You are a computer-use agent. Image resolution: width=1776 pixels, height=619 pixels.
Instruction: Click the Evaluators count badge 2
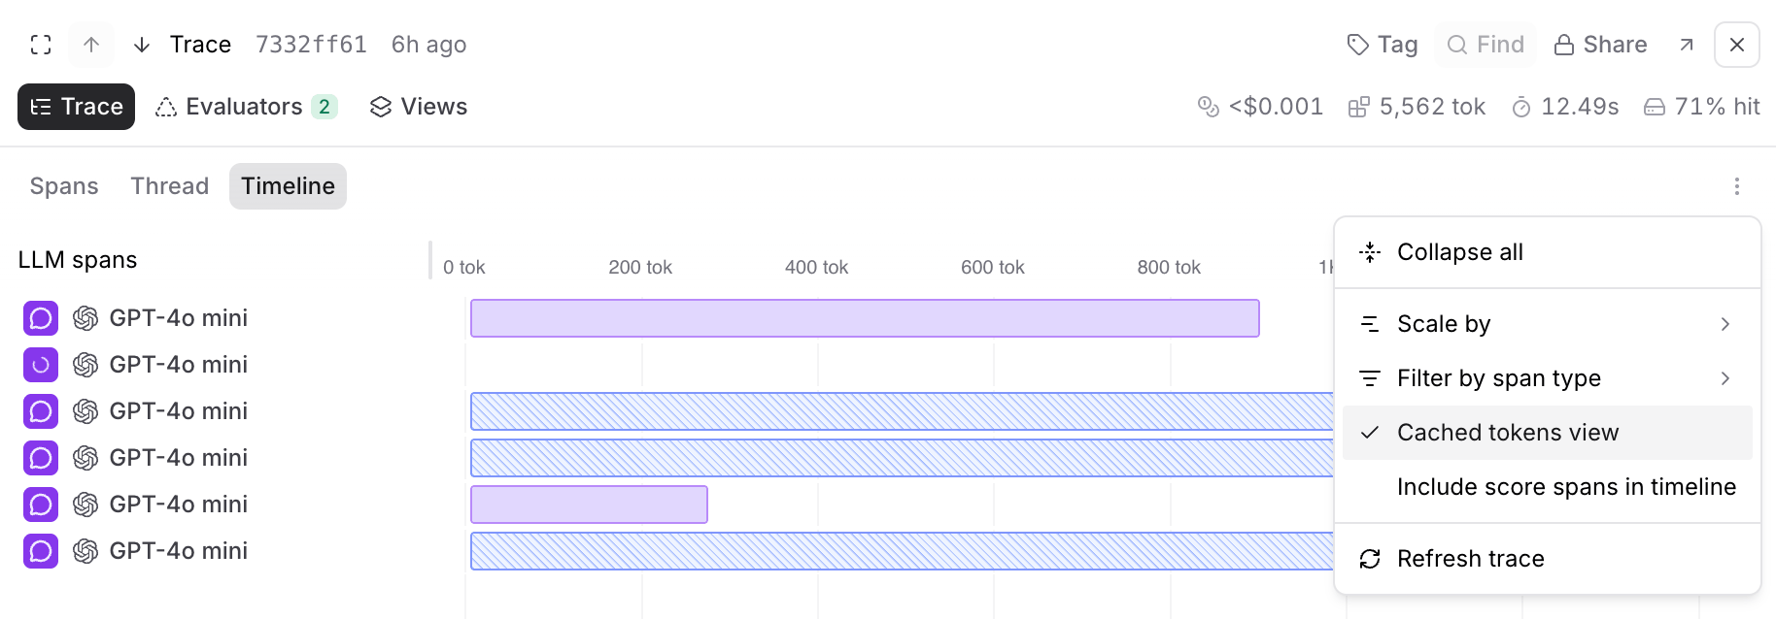pyautogui.click(x=324, y=107)
